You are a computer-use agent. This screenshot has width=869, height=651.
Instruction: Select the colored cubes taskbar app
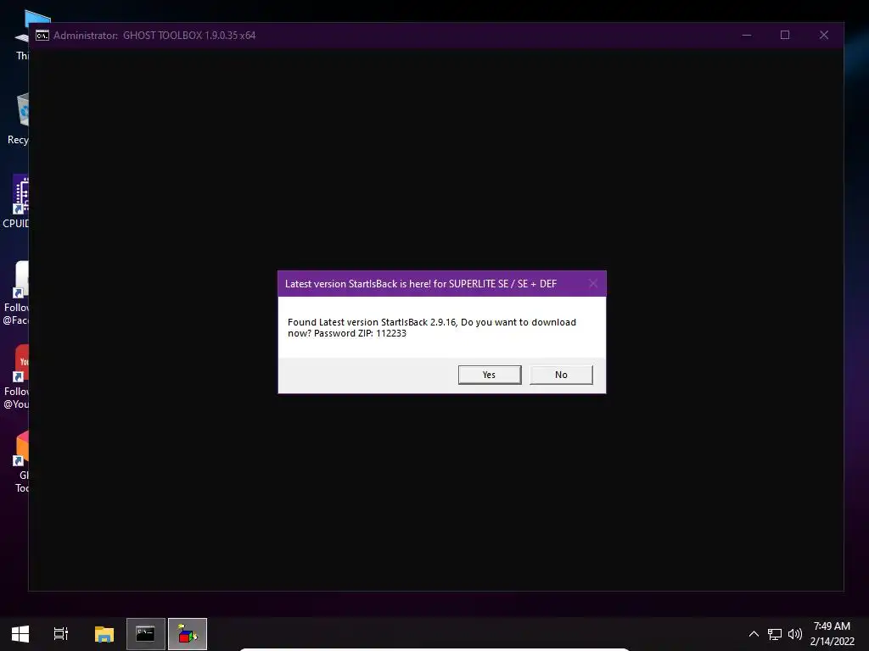[188, 634]
